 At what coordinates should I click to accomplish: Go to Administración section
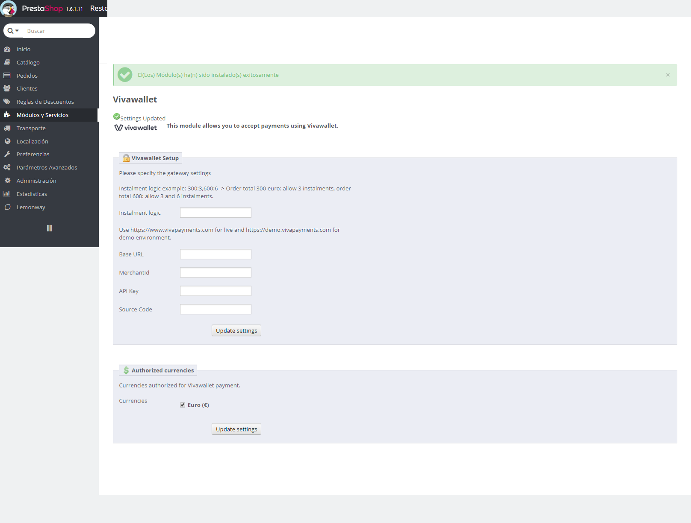click(x=49, y=181)
